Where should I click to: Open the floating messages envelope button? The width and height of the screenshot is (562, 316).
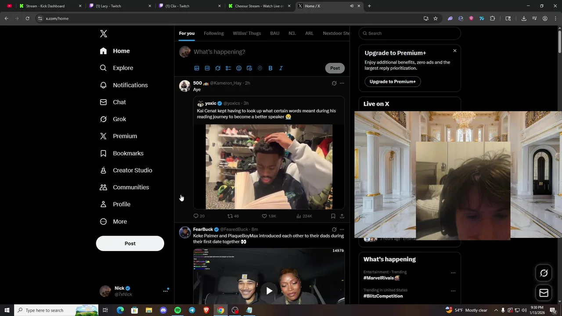(x=544, y=293)
